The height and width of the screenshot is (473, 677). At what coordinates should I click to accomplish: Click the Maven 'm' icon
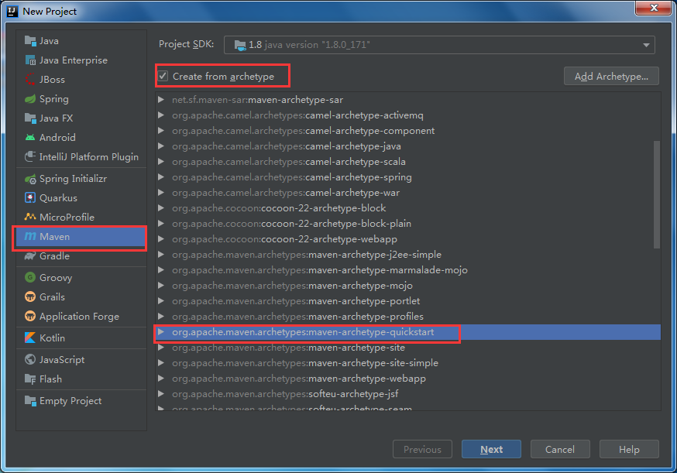point(30,237)
